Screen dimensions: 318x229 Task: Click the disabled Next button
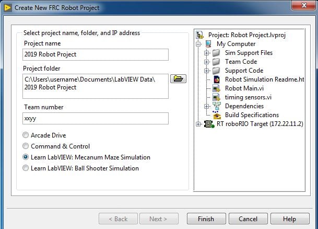pos(159,219)
